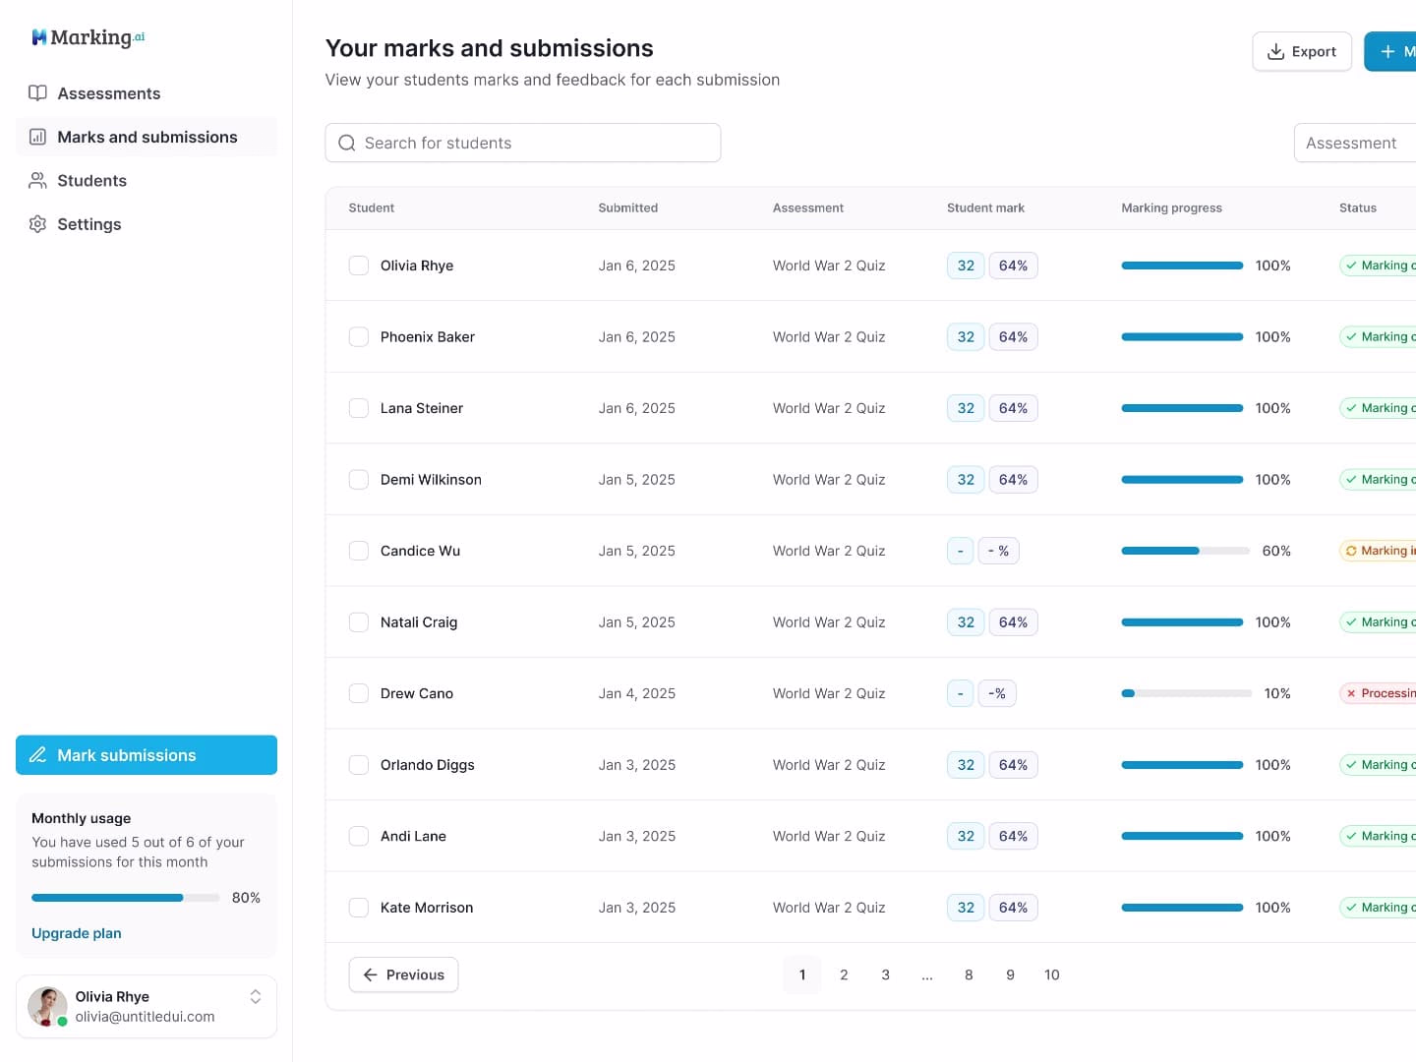1416x1062 pixels.
Task: Check the box next to Kate Morrison
Action: pos(359,908)
